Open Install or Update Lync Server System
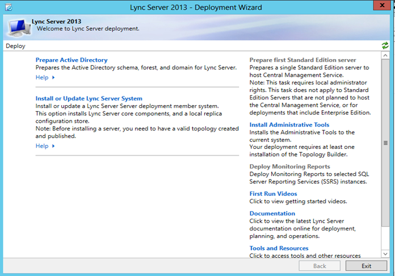This screenshot has height=276, width=395. point(89,99)
